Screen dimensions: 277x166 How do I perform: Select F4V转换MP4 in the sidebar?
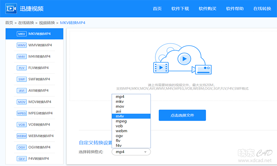click(34, 159)
